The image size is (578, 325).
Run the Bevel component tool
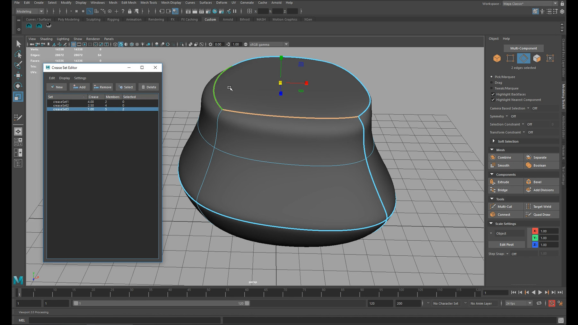(x=542, y=182)
